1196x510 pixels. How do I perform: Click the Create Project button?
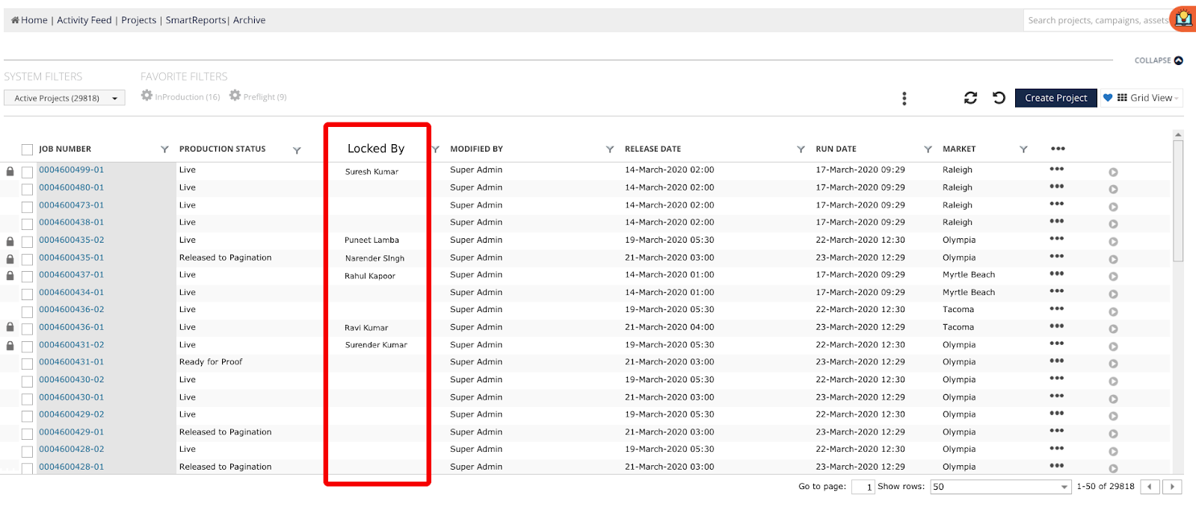(x=1055, y=98)
